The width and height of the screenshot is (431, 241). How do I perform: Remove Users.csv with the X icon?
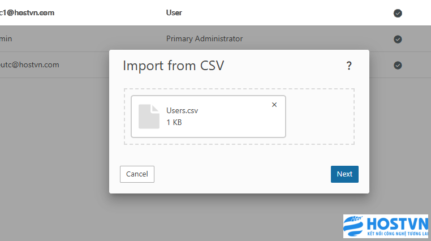tap(274, 105)
